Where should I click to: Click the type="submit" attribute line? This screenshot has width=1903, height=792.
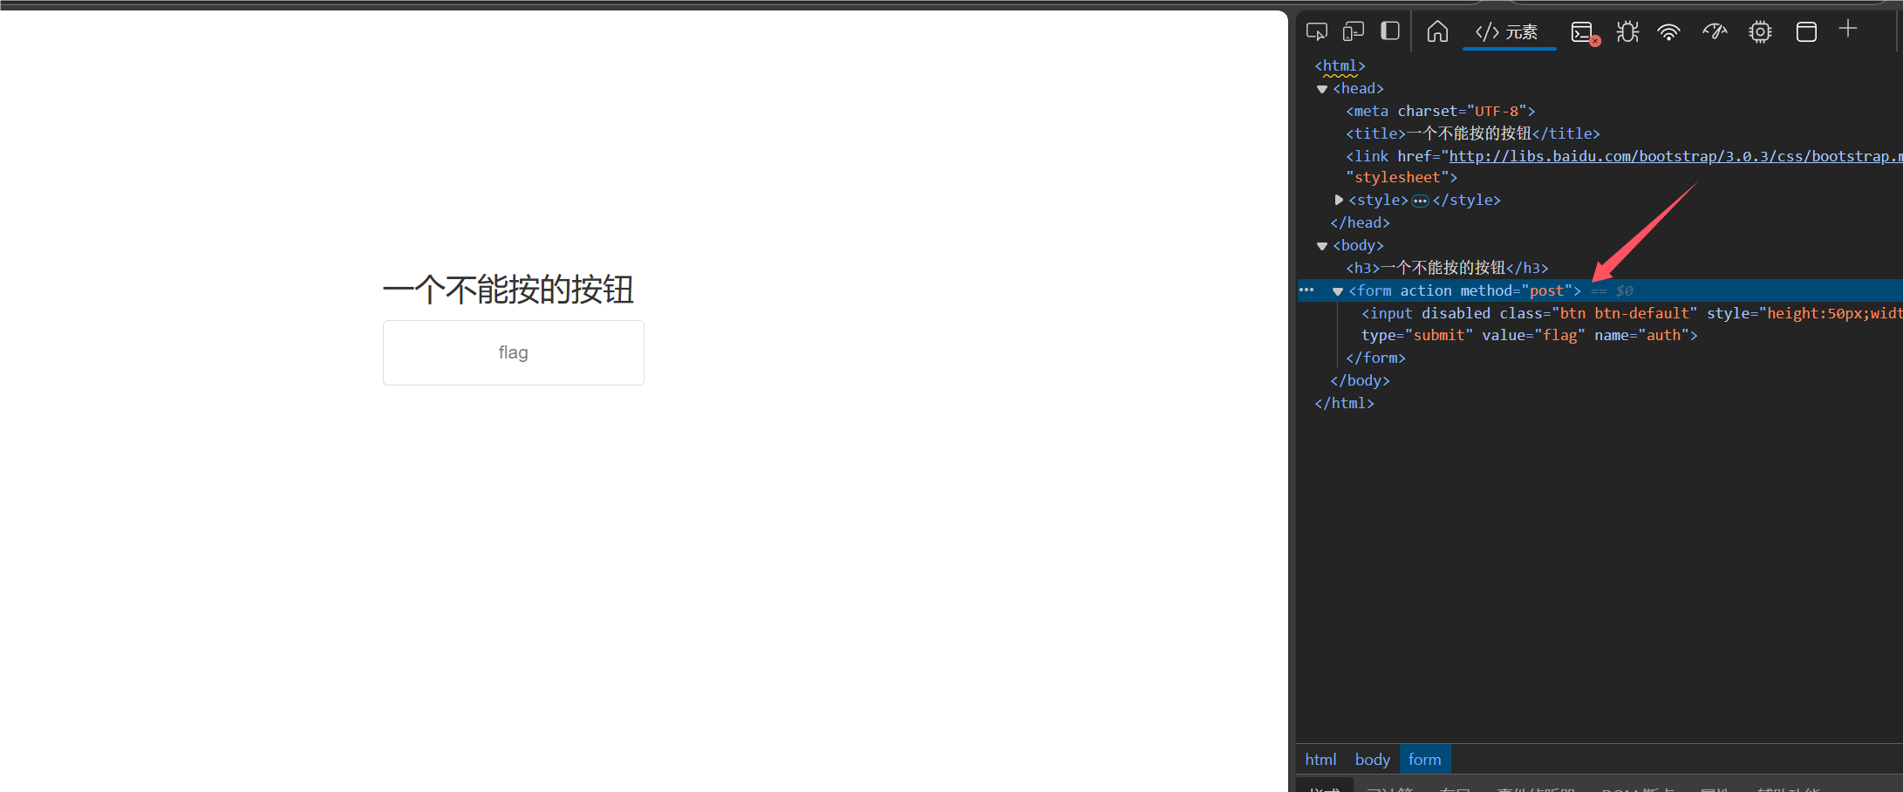1417,335
